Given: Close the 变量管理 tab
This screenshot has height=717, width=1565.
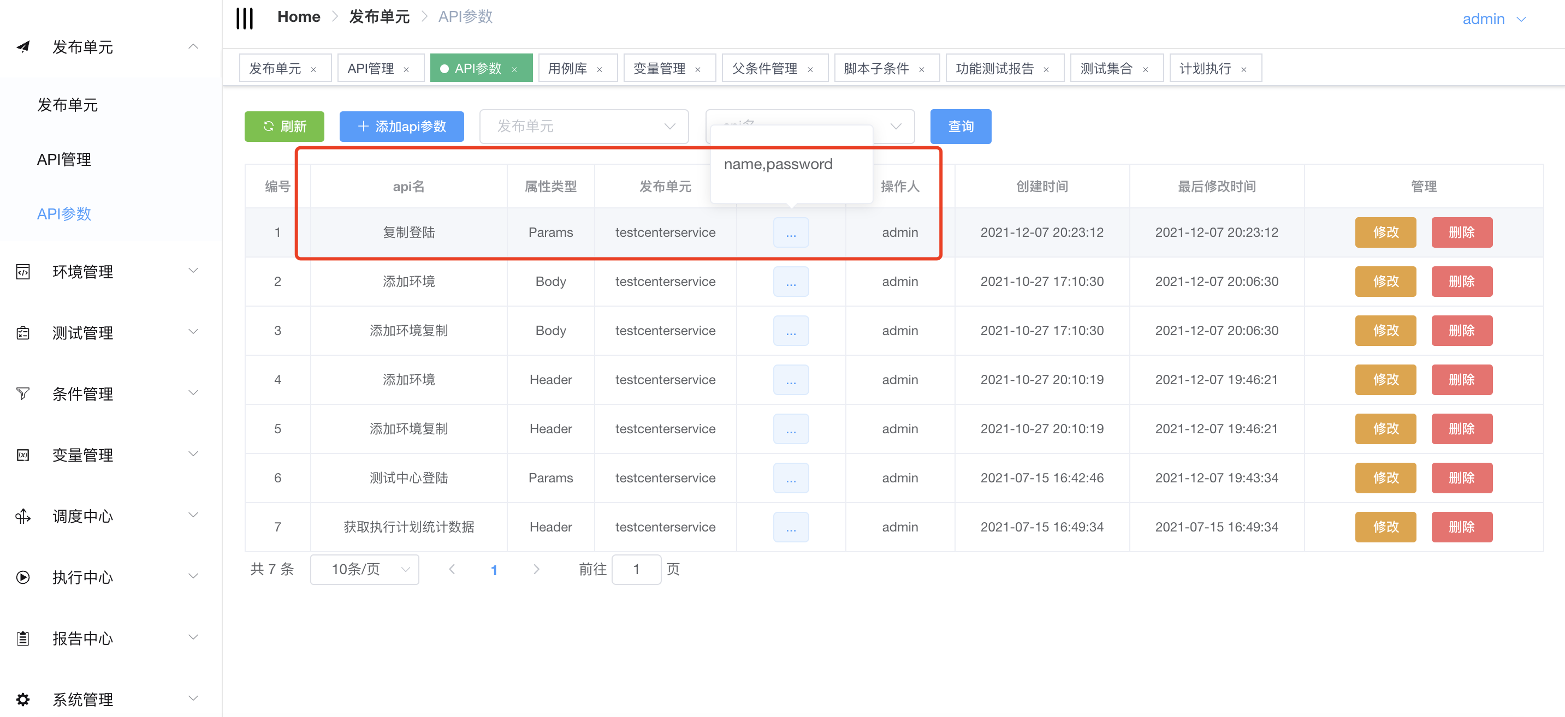Looking at the screenshot, I should (698, 69).
